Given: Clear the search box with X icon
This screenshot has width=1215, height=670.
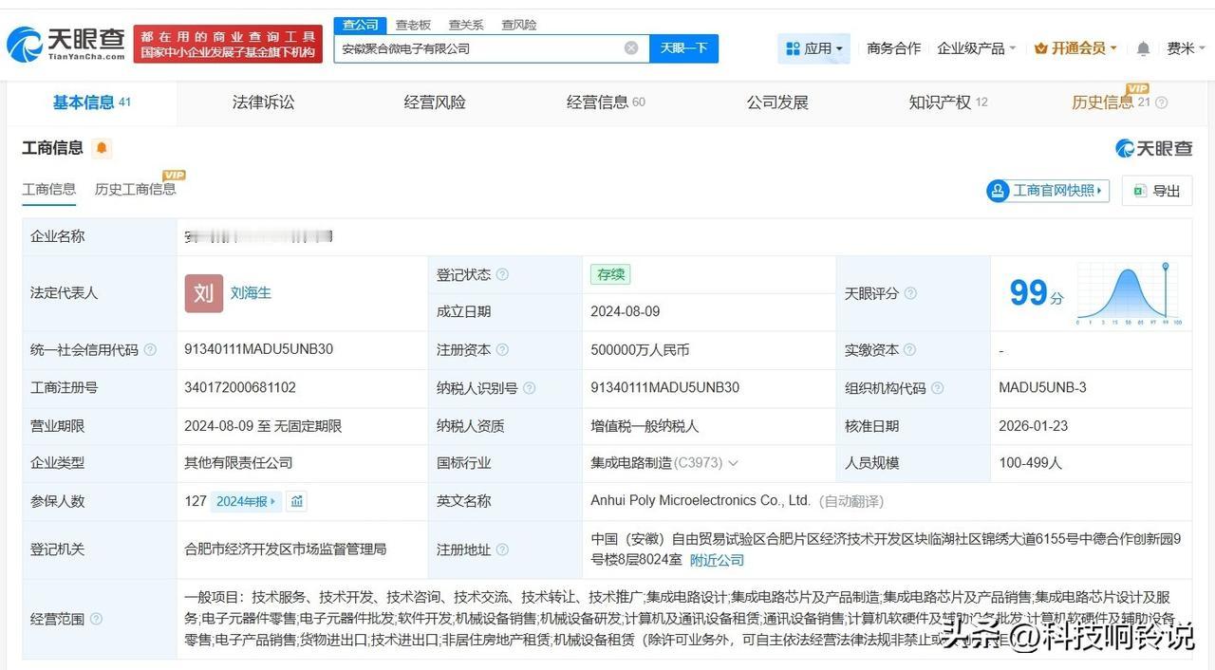Looking at the screenshot, I should (x=631, y=48).
